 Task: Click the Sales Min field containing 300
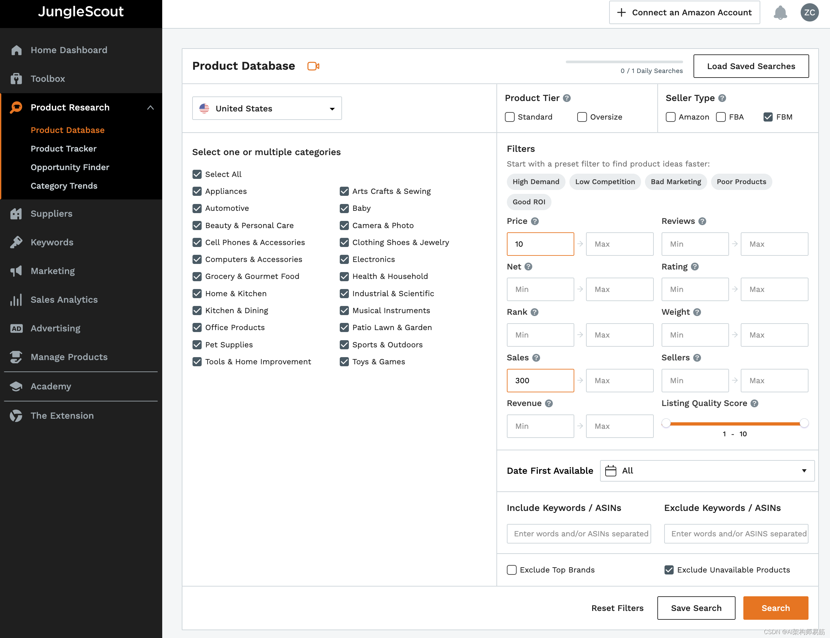(x=540, y=381)
